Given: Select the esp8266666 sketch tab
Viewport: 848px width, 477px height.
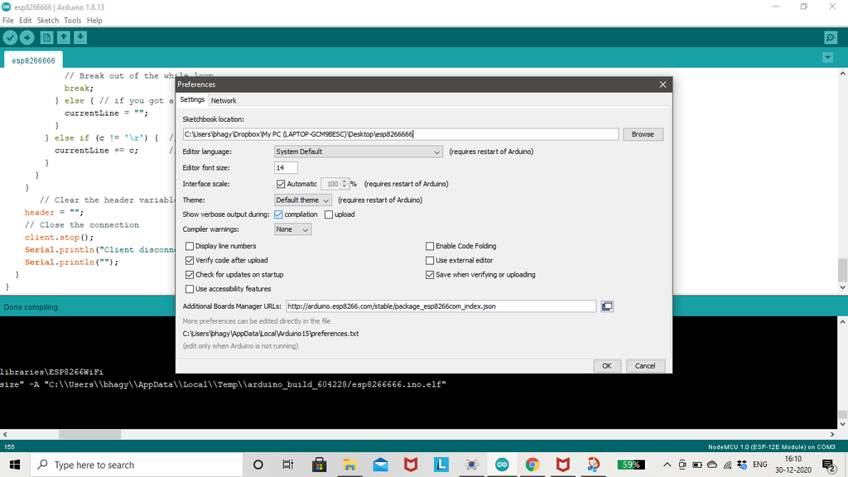Looking at the screenshot, I should point(33,60).
